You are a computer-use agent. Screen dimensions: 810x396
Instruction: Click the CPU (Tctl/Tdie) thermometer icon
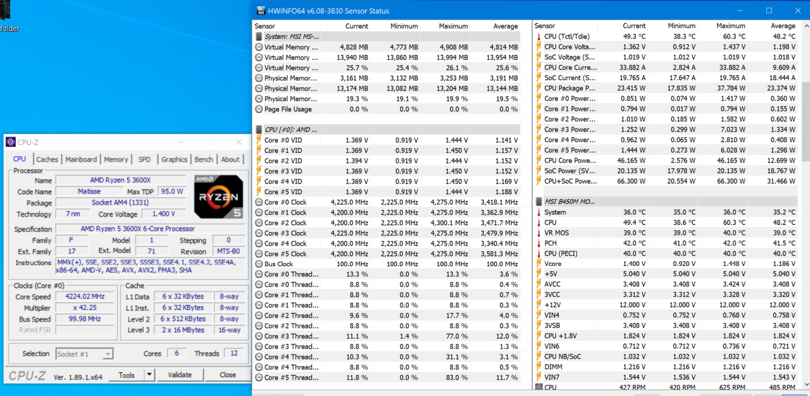click(539, 37)
